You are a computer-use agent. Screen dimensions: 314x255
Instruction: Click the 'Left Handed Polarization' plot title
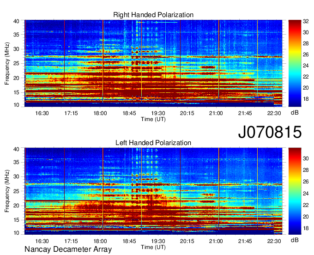[153, 143]
